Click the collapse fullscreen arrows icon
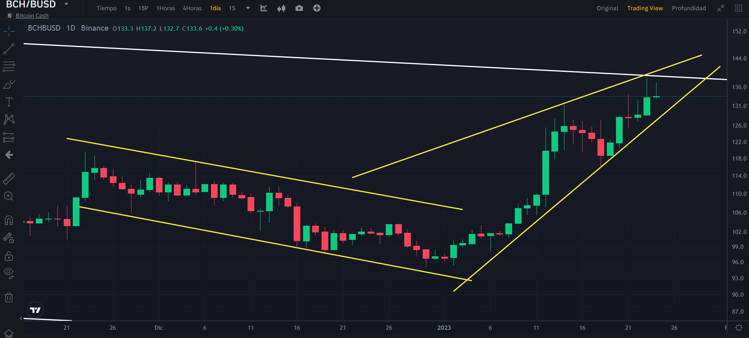The image size is (749, 338). [721, 8]
